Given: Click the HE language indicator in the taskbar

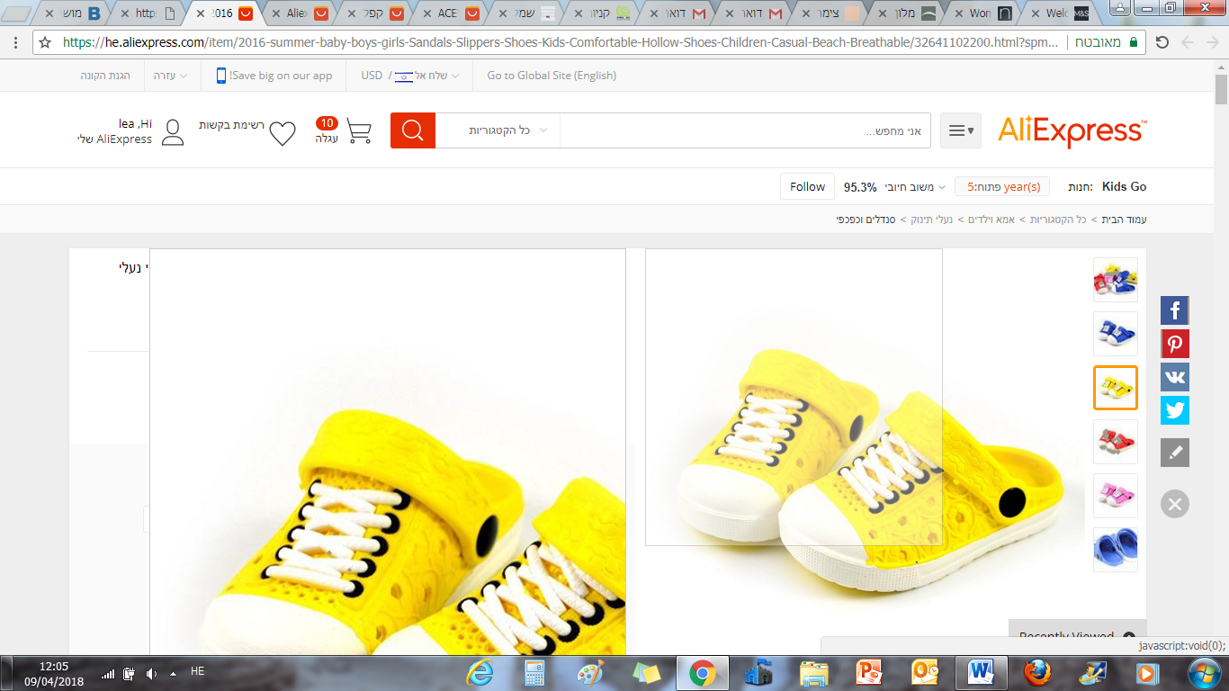Looking at the screenshot, I should point(198,671).
